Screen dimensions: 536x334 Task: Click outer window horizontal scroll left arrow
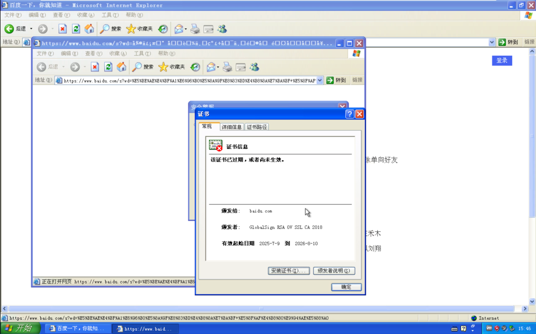(x=4, y=308)
